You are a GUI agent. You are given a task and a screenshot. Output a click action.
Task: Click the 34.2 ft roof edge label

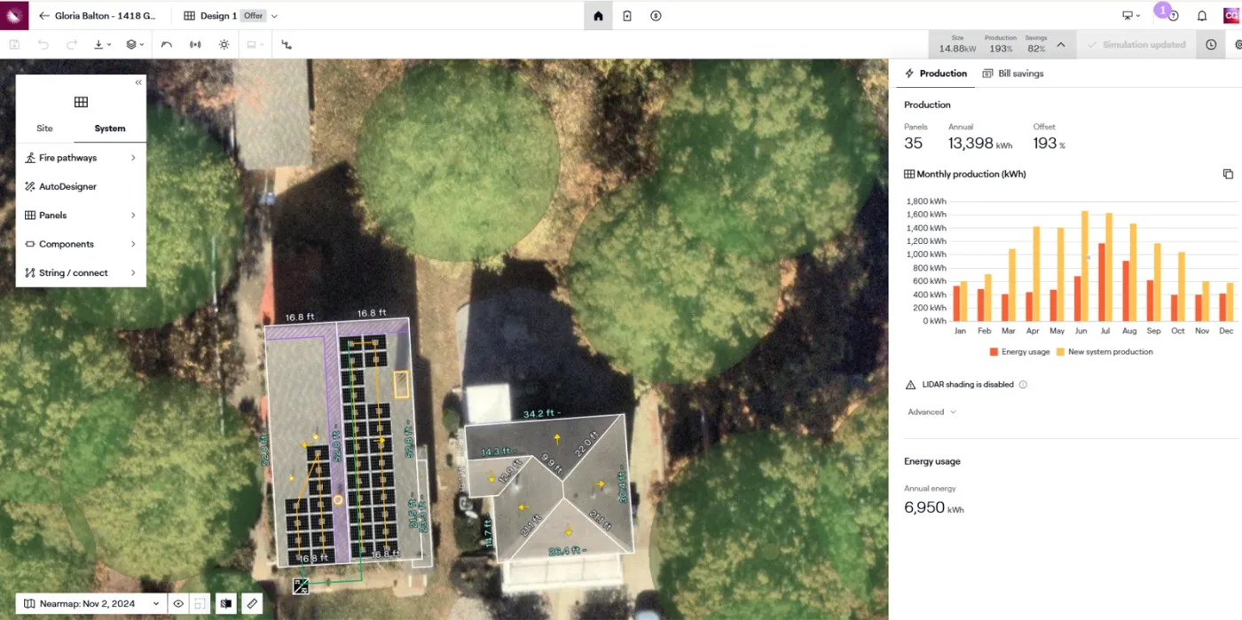click(x=542, y=414)
